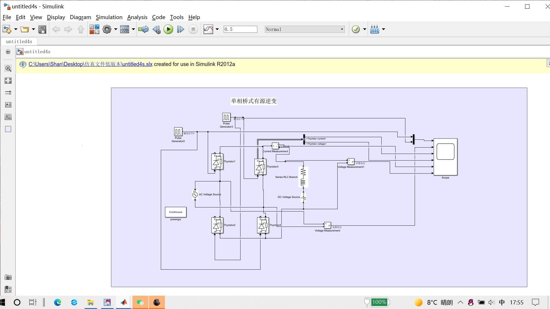Open Model Configuration Parameters gear
Screen dimensions: 550x309
coord(107,29)
